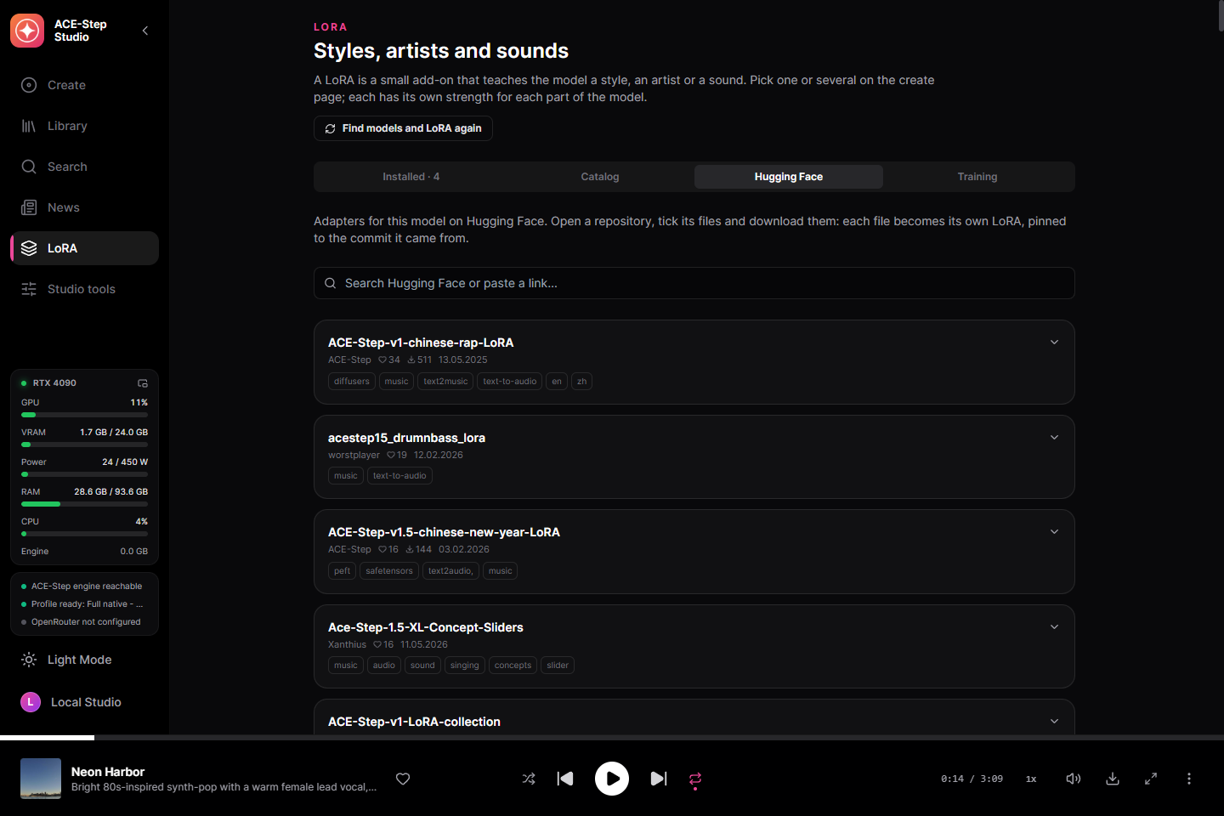
Task: Click the ACE-Step-v1-chinese-rap-LoRA title
Action: point(421,343)
